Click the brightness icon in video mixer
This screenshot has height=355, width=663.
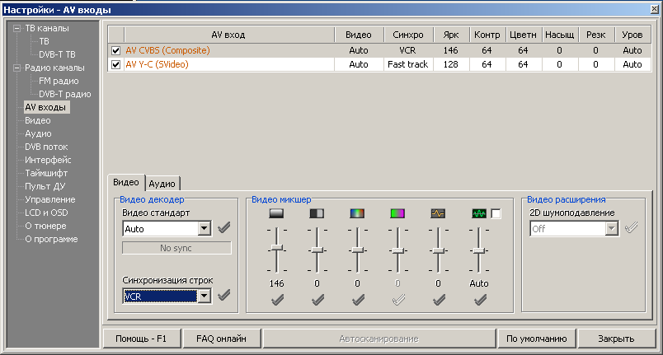(x=276, y=213)
